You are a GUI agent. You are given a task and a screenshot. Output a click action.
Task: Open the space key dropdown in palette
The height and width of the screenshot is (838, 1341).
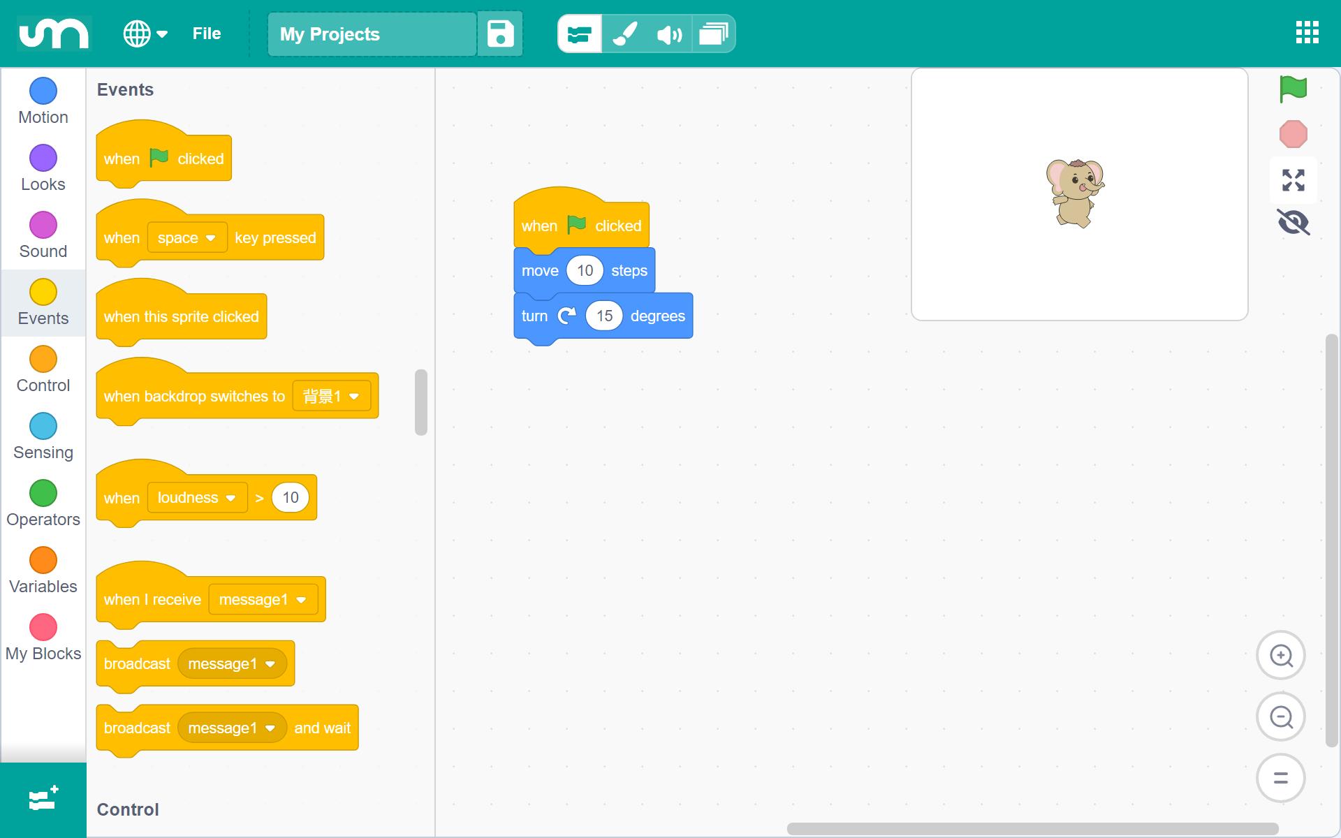pyautogui.click(x=187, y=238)
